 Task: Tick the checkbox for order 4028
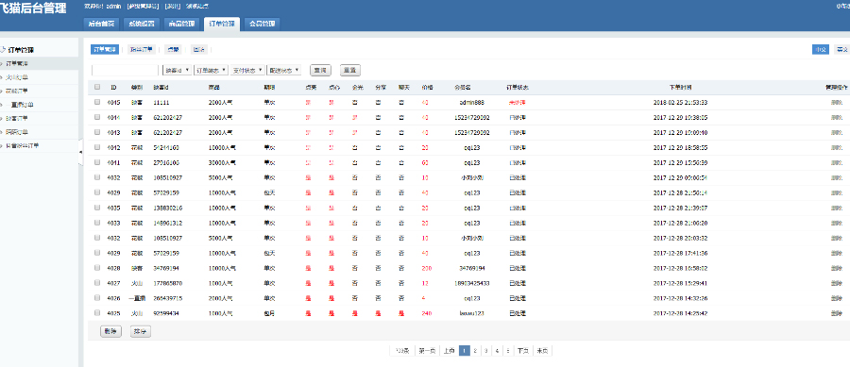coord(97,267)
